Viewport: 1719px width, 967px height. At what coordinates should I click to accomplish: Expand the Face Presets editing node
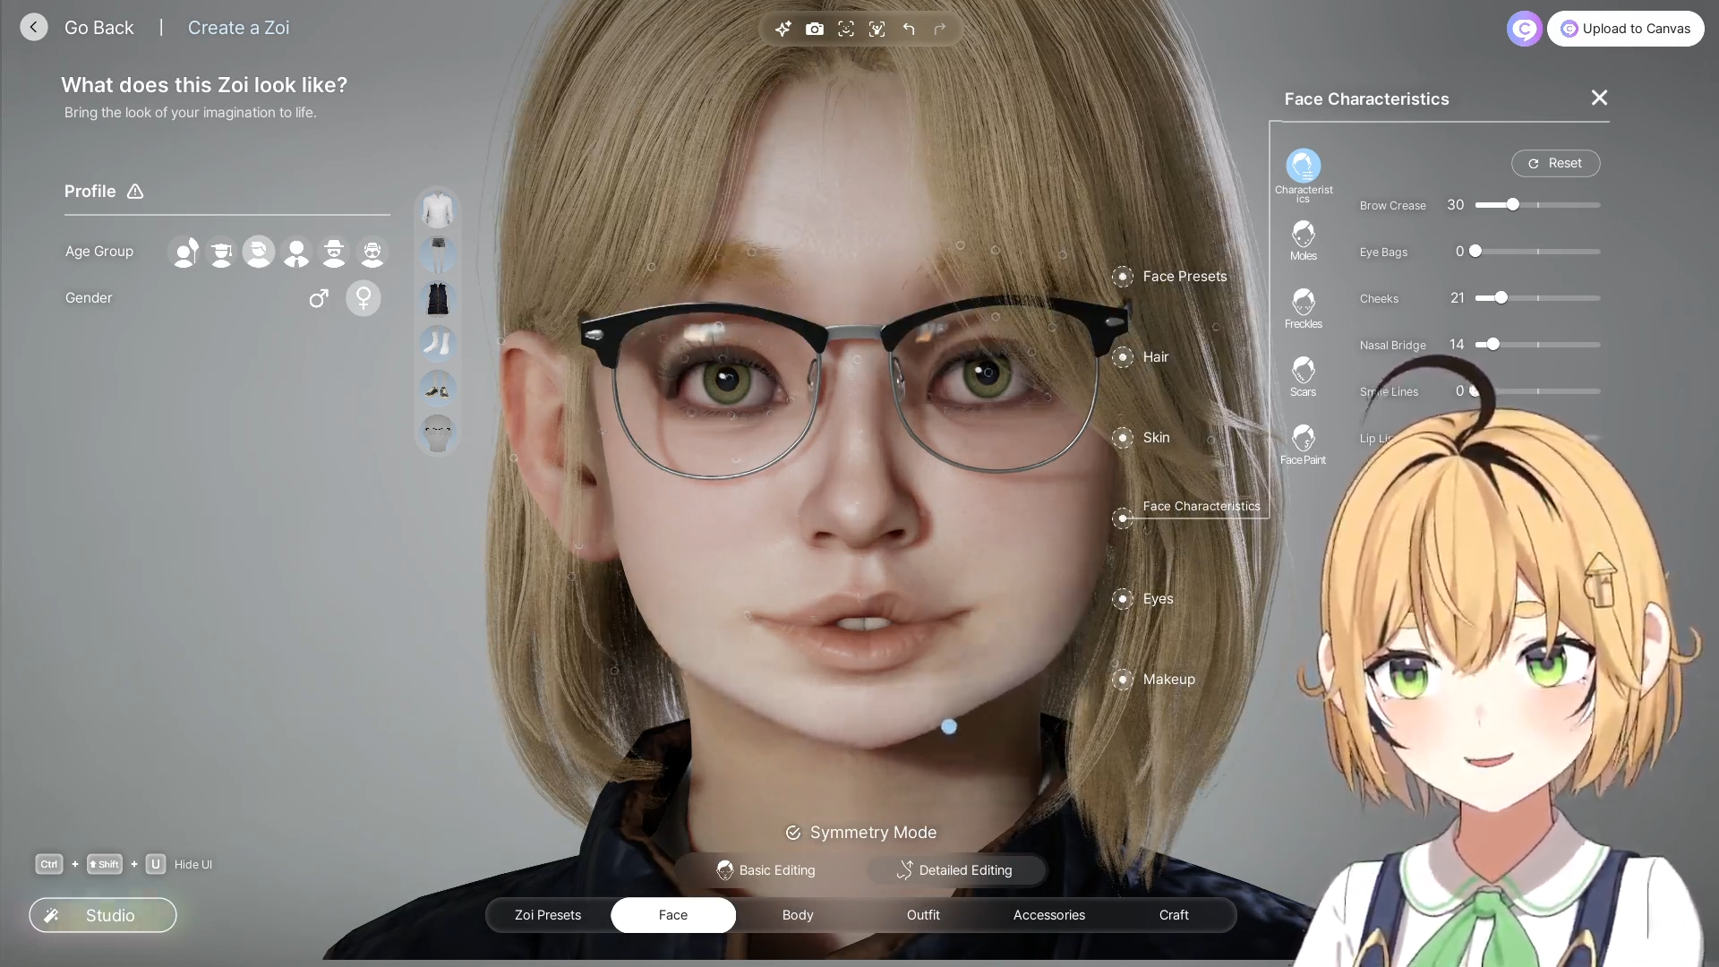pyautogui.click(x=1123, y=277)
